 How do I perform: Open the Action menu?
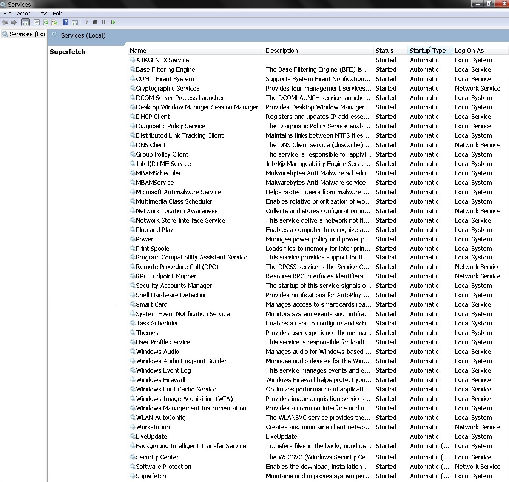(24, 13)
